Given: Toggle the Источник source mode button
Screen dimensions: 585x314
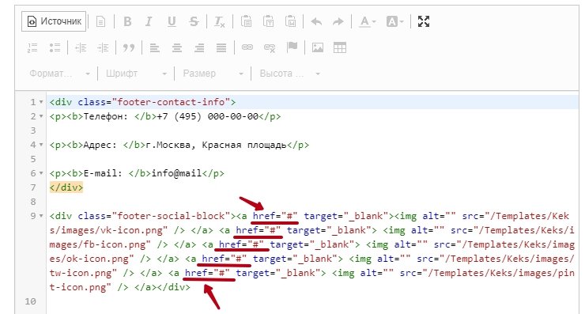Looking at the screenshot, I should [x=54, y=21].
